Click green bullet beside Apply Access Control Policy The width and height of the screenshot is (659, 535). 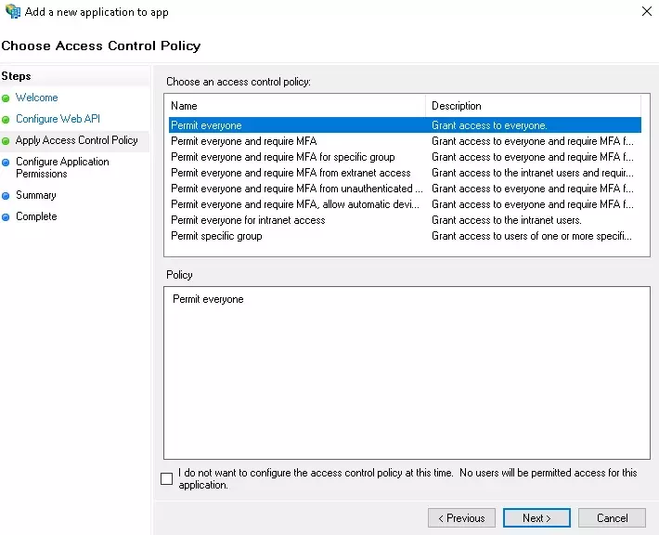[6, 141]
